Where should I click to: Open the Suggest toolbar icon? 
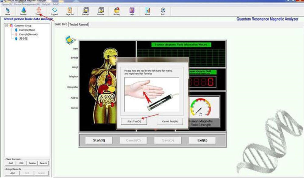pos(54,11)
